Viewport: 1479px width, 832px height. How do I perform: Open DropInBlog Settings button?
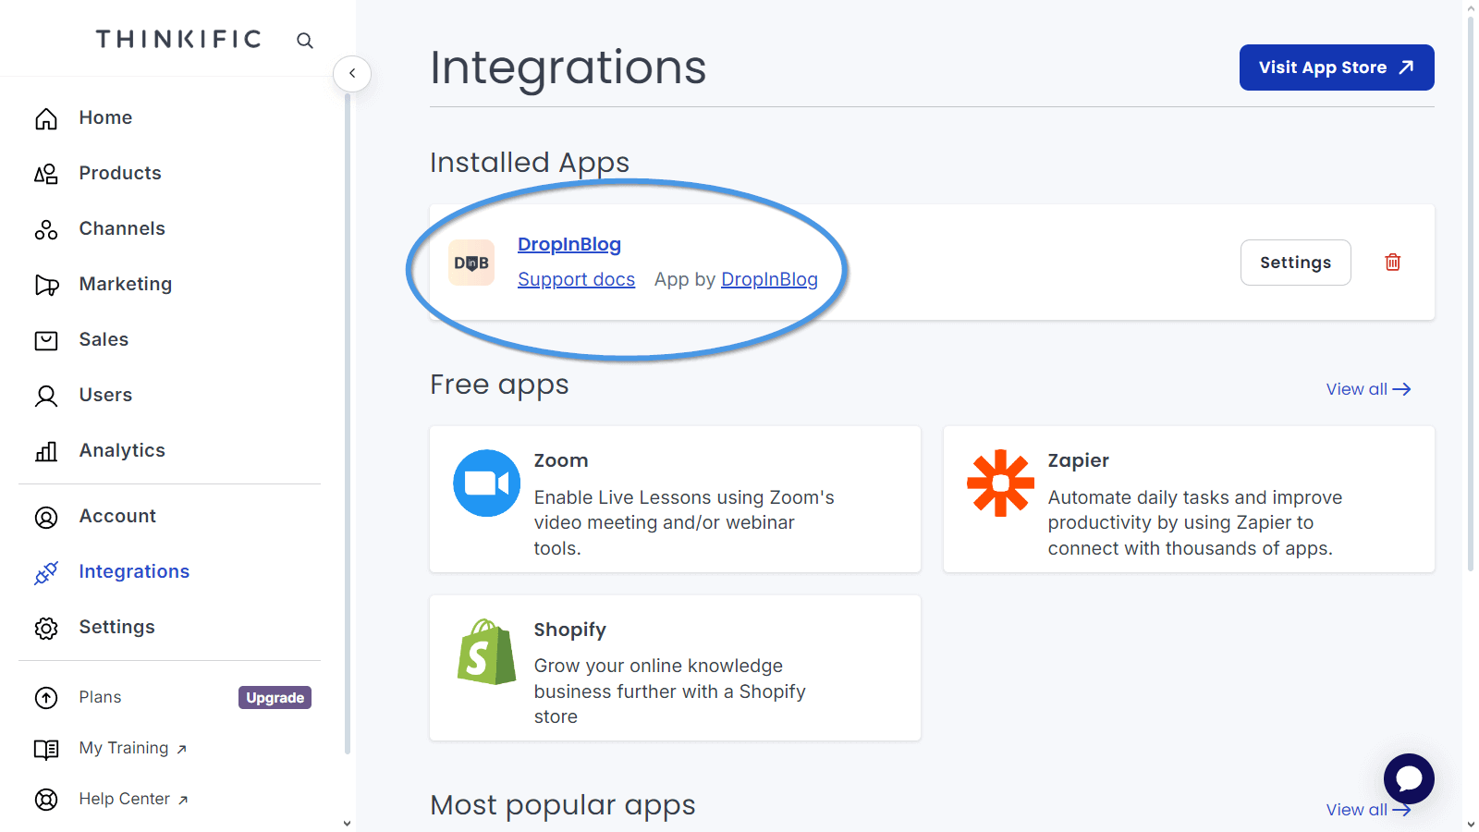(x=1295, y=263)
